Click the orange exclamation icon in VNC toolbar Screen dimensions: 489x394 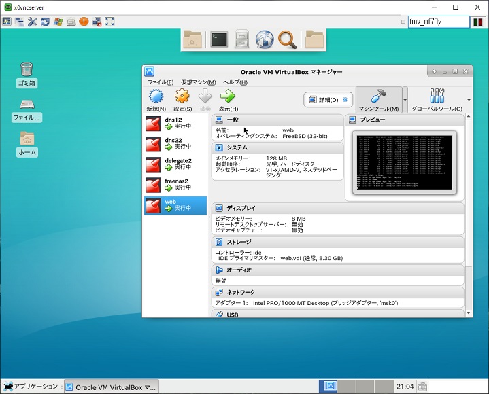coord(84,22)
